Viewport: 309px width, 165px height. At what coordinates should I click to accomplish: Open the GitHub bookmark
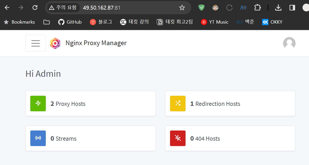(70, 22)
